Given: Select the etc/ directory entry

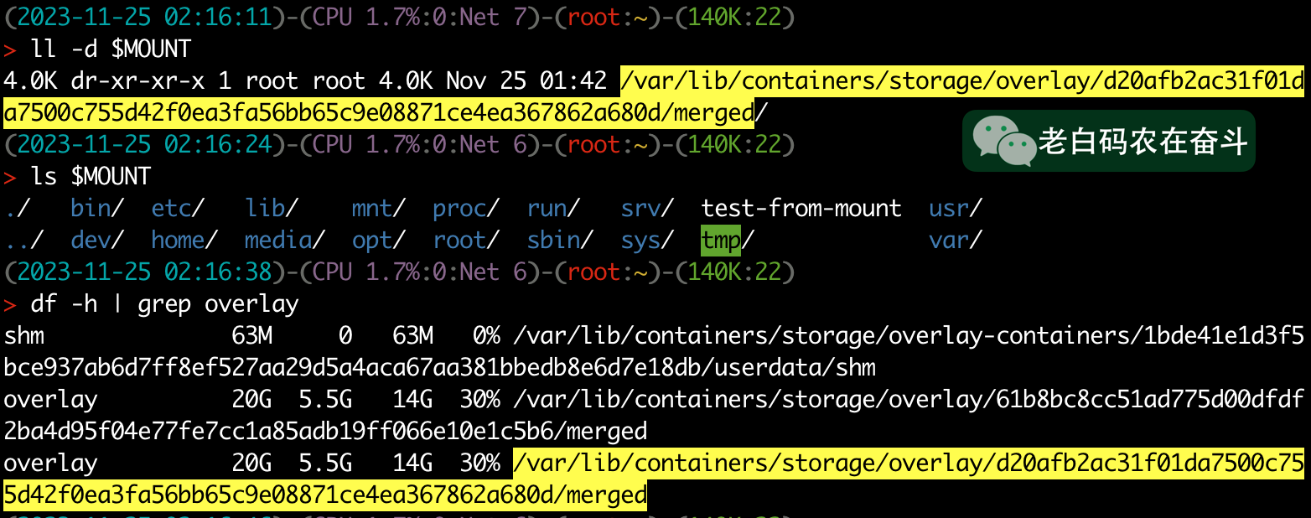Looking at the screenshot, I should tap(178, 209).
